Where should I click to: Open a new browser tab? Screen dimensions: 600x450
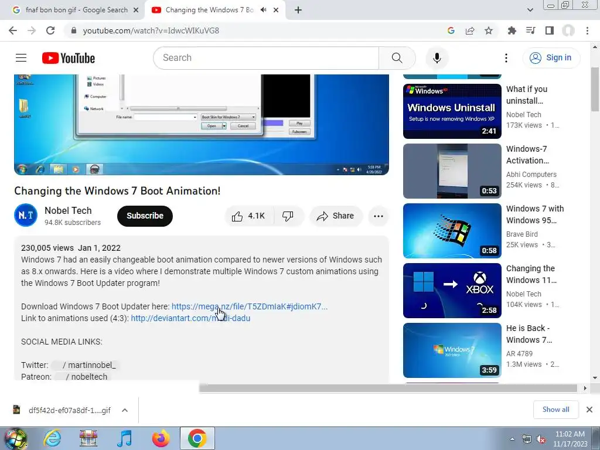click(x=298, y=10)
